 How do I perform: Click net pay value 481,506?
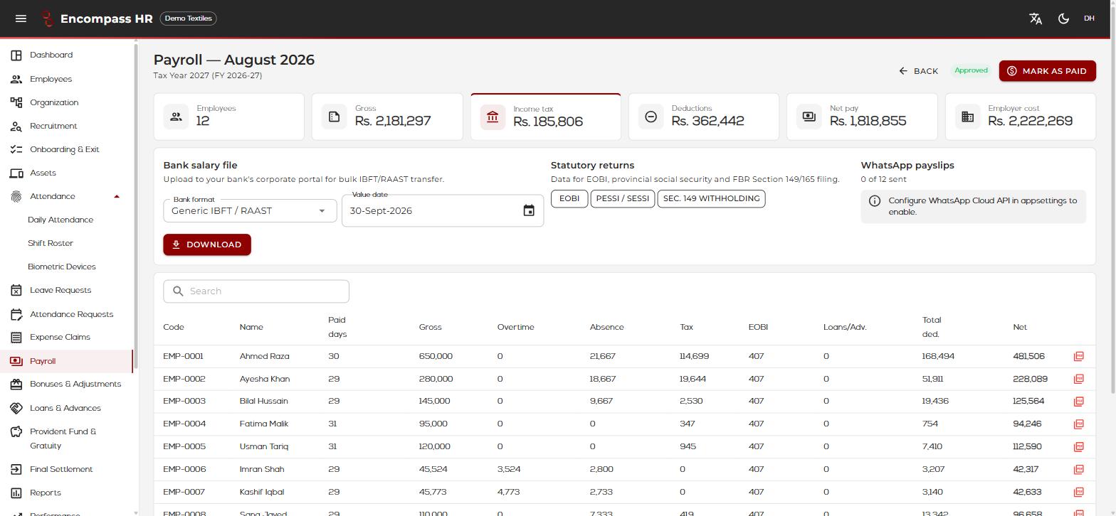(1028, 356)
